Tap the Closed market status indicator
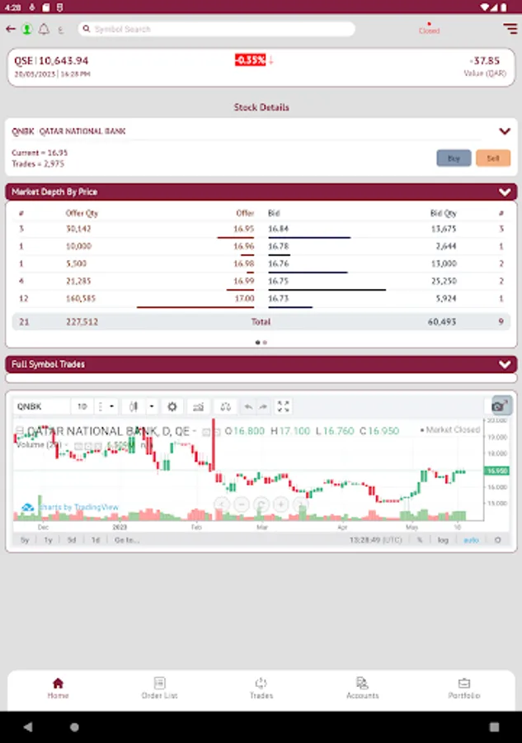 coord(429,28)
